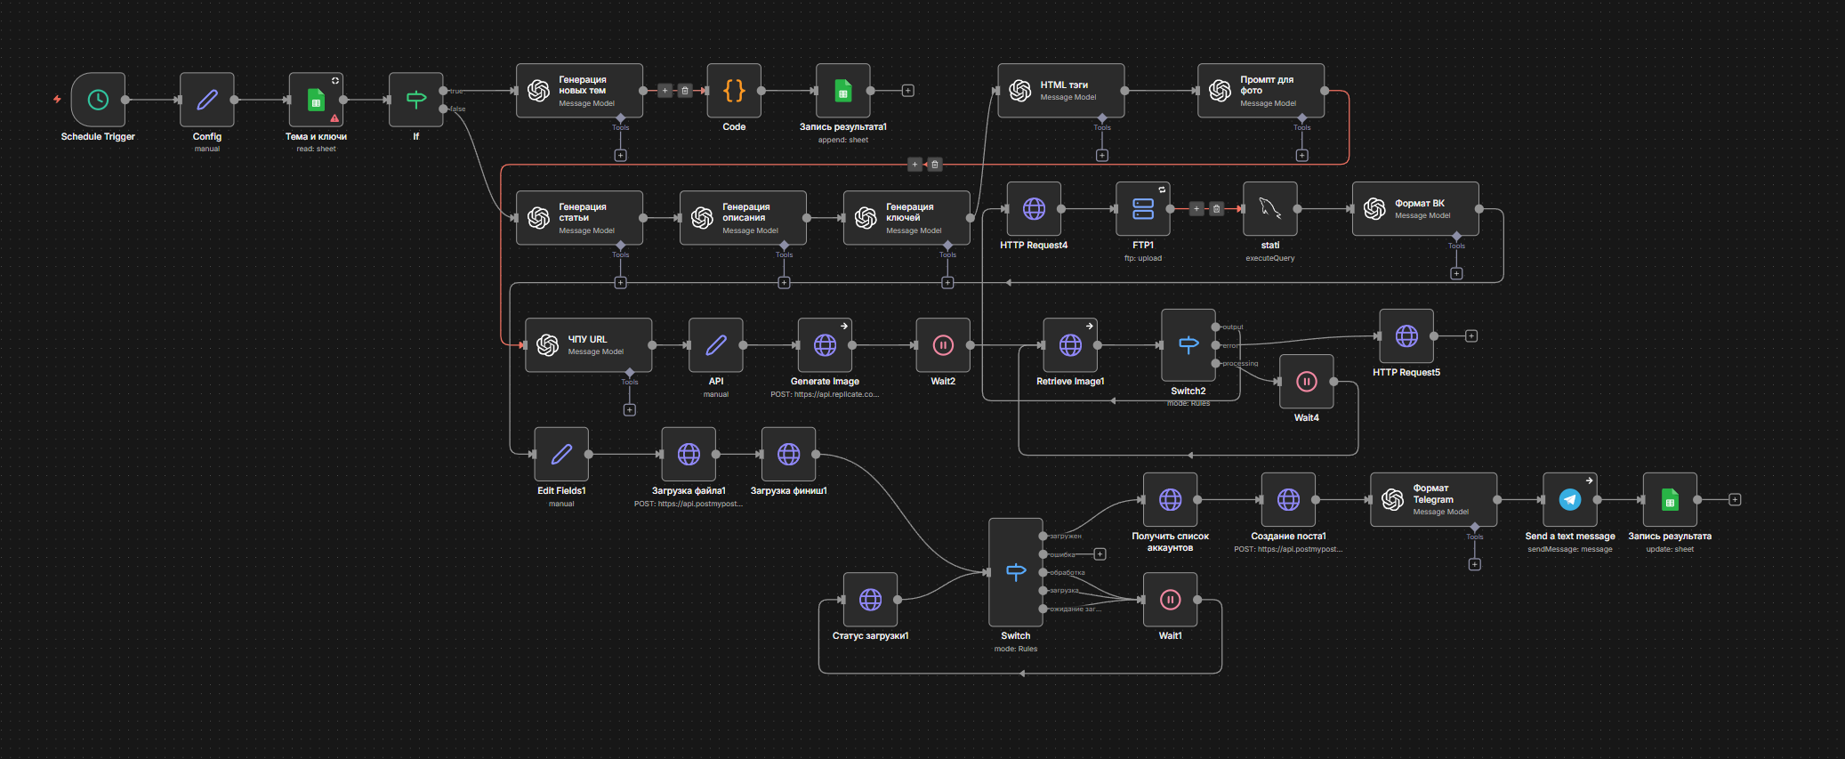Click the Code node curly braces icon
Viewport: 1845px width, 759px height.
(x=734, y=91)
